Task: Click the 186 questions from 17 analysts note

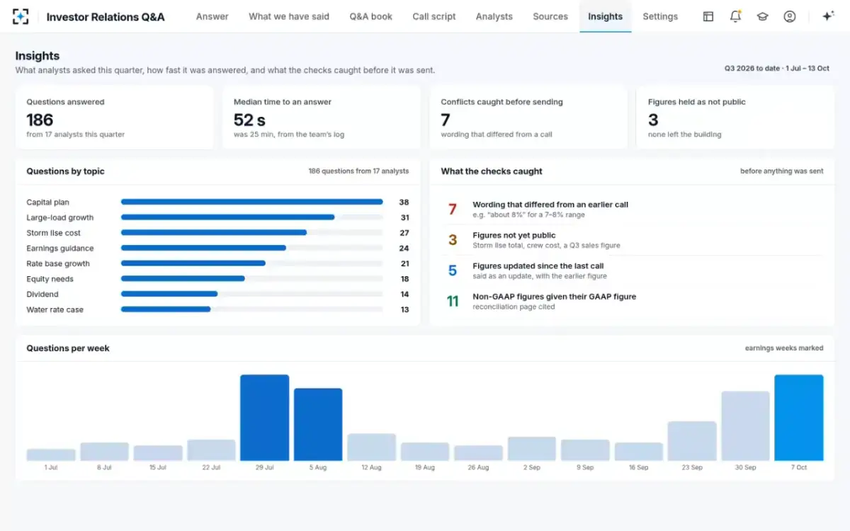Action: (358, 171)
